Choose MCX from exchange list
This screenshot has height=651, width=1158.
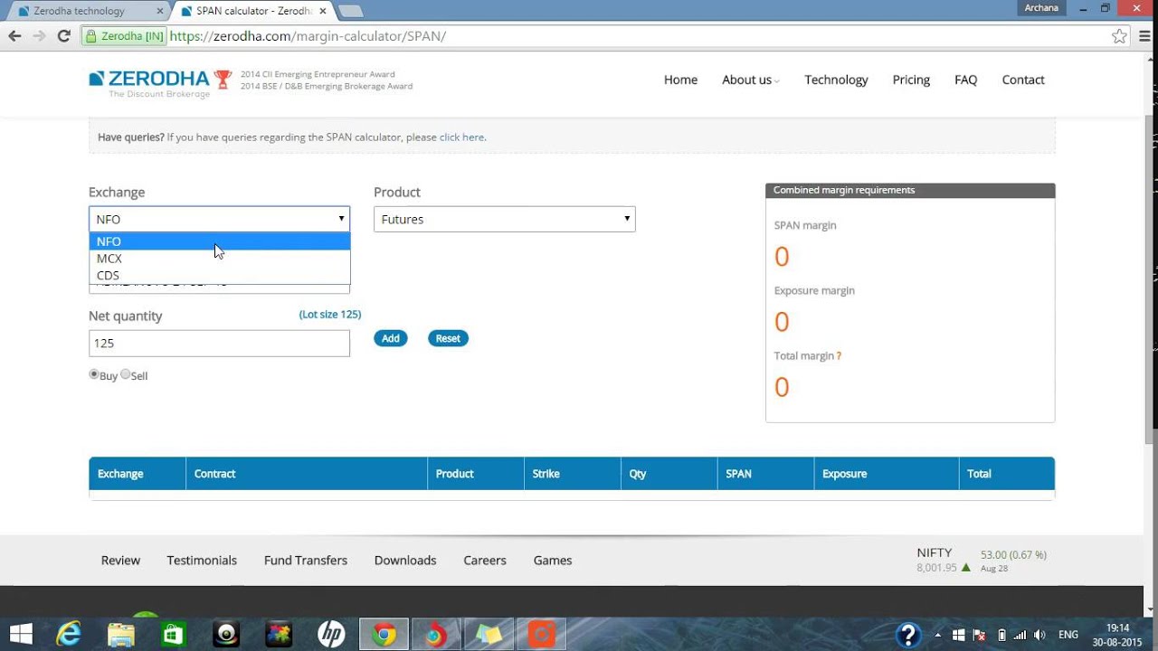[x=219, y=259]
